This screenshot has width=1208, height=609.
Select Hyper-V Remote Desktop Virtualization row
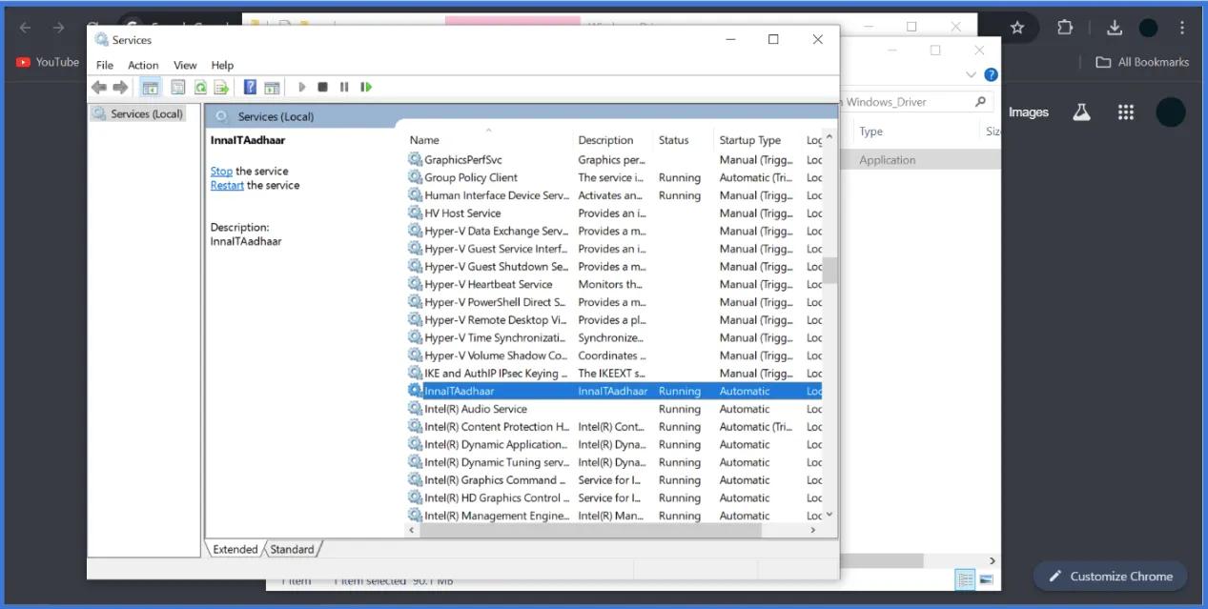[x=614, y=320]
